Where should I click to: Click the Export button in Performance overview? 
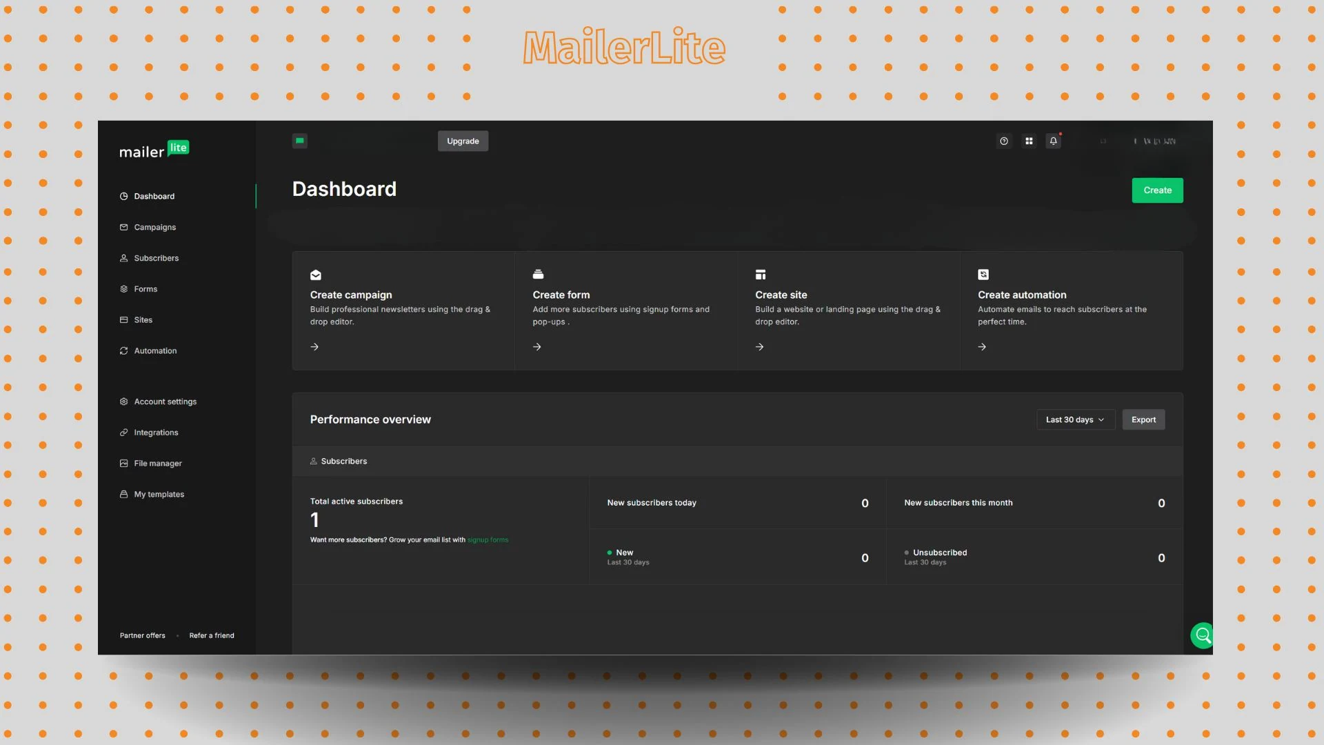point(1143,419)
